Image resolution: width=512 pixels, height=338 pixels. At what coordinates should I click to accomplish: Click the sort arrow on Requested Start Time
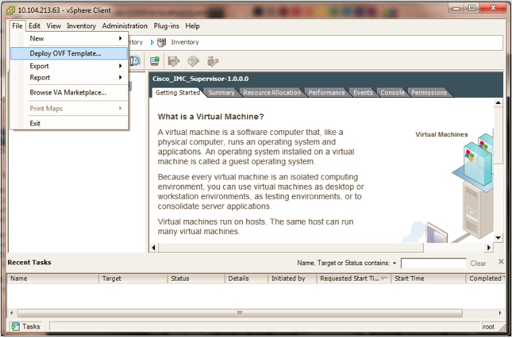point(384,278)
